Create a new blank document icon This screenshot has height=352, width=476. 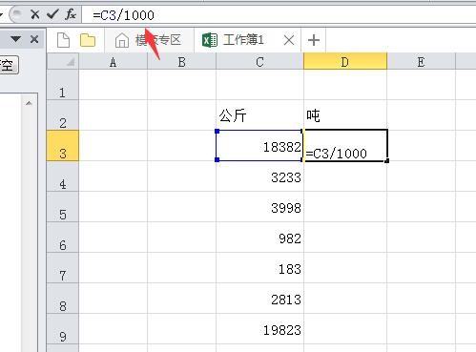pos(63,40)
